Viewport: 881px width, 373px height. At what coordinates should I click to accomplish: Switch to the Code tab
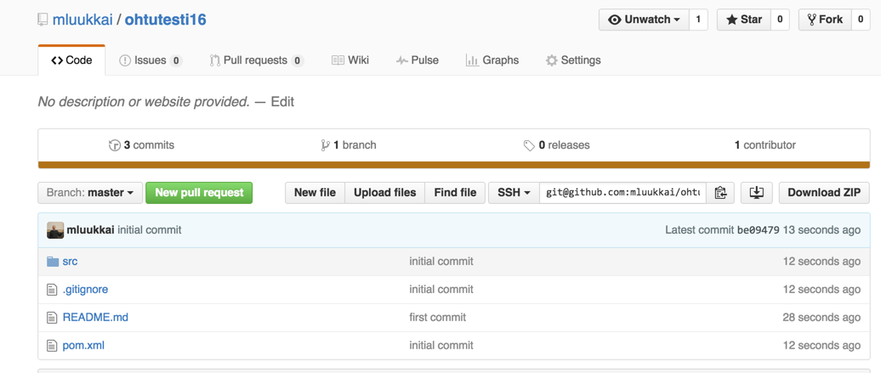(71, 60)
